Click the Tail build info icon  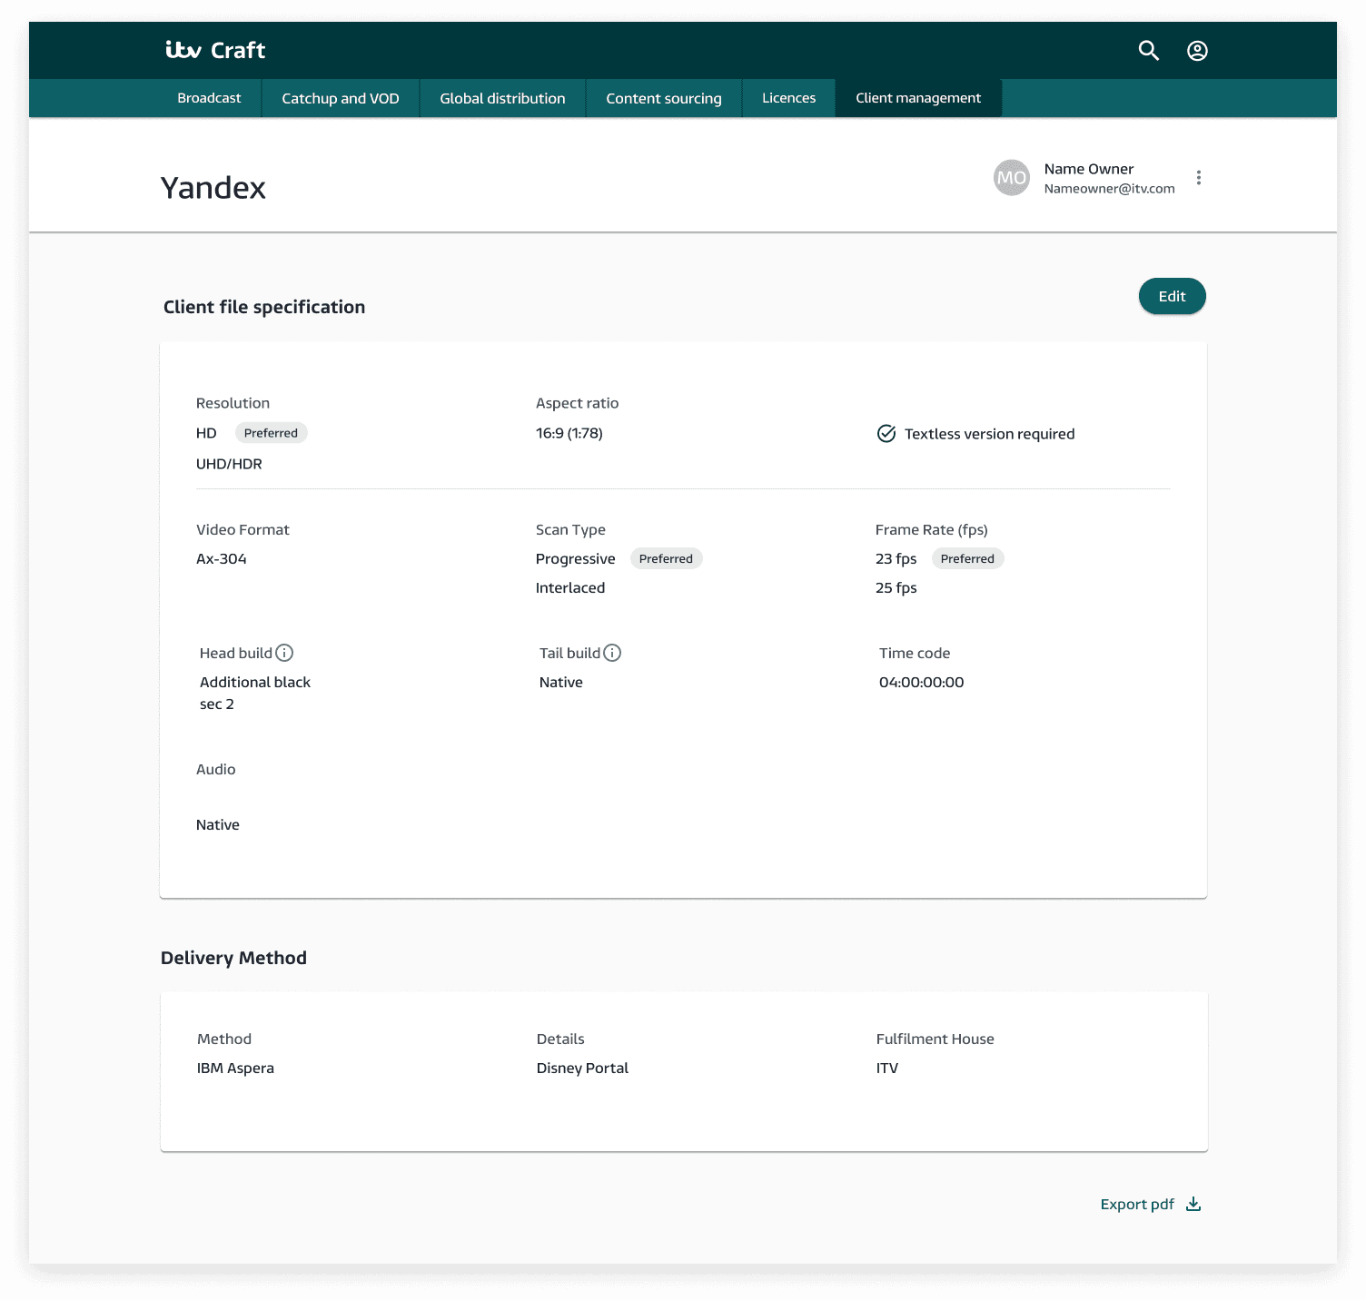(x=612, y=653)
